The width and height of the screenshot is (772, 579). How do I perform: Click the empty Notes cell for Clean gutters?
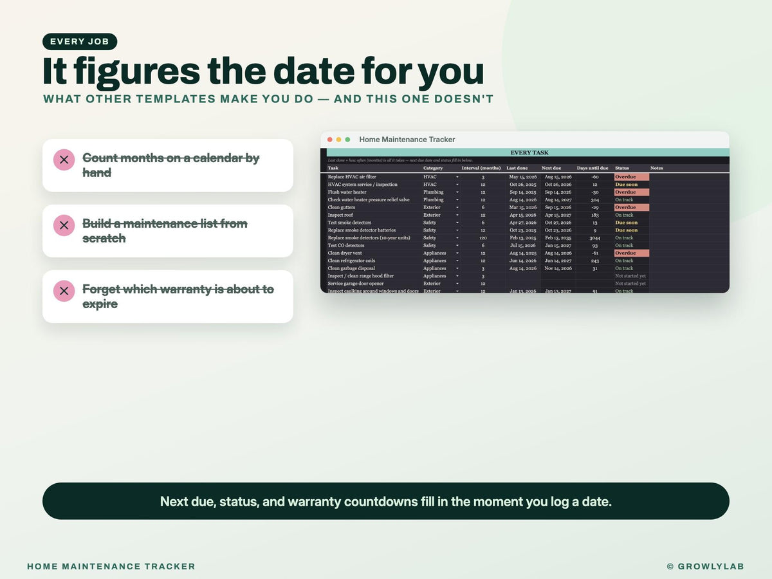pyautogui.click(x=689, y=208)
